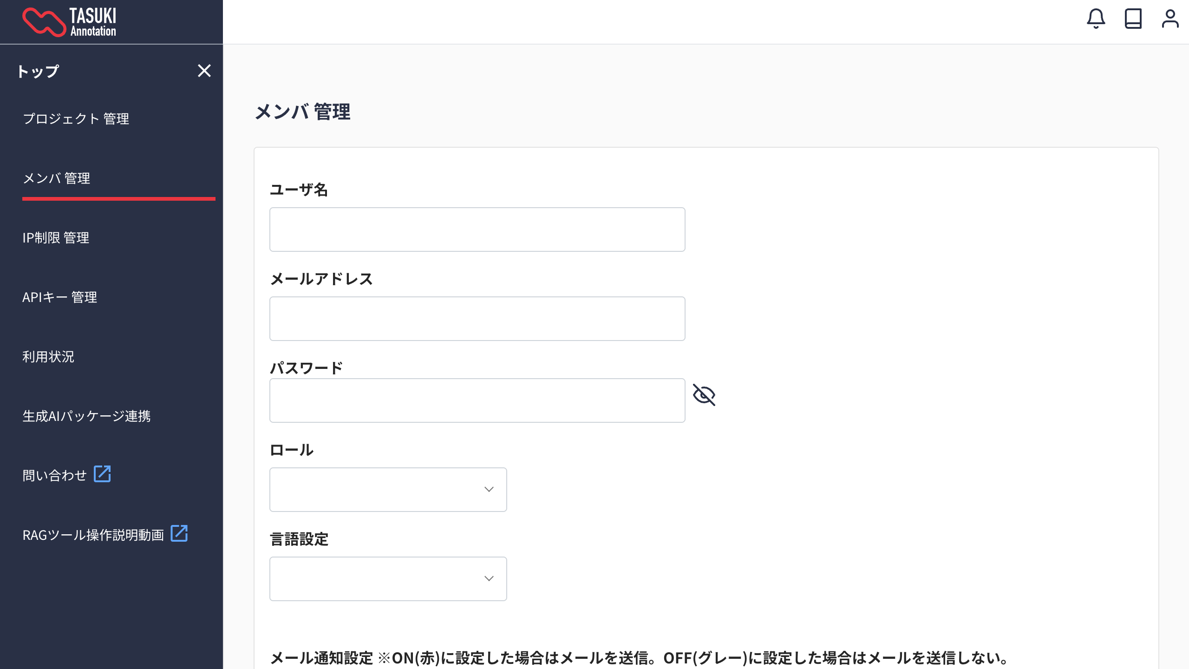Image resolution: width=1189 pixels, height=669 pixels.
Task: Close the sidebar with X icon
Action: 204,71
